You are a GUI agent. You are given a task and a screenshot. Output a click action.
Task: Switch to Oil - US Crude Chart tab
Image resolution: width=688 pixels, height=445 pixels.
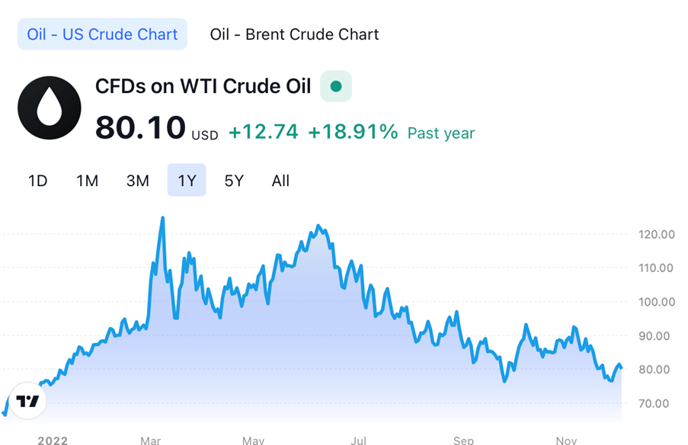102,34
